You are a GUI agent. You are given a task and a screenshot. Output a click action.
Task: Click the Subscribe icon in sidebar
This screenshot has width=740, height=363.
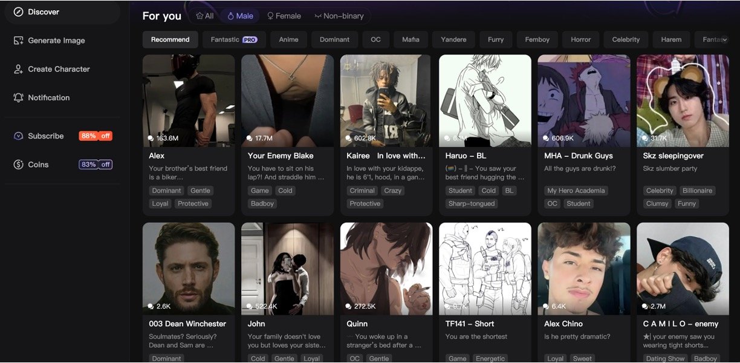pyautogui.click(x=18, y=136)
